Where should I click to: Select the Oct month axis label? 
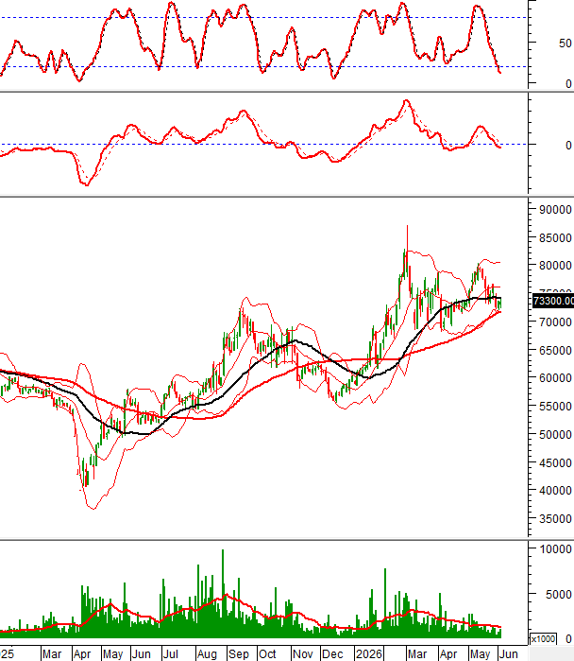tap(267, 653)
